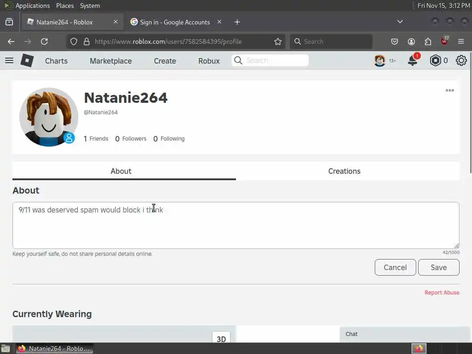Click the show desktop icon in taskbar
The width and height of the screenshot is (472, 354).
click(6, 348)
